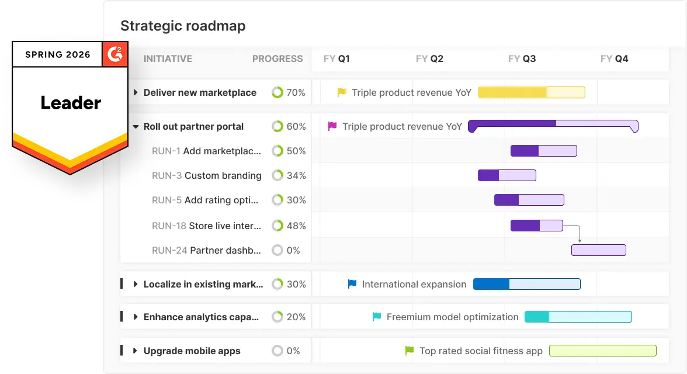Click the yellow Deliver new marketplace timeline bar
687x374 pixels.
click(531, 92)
